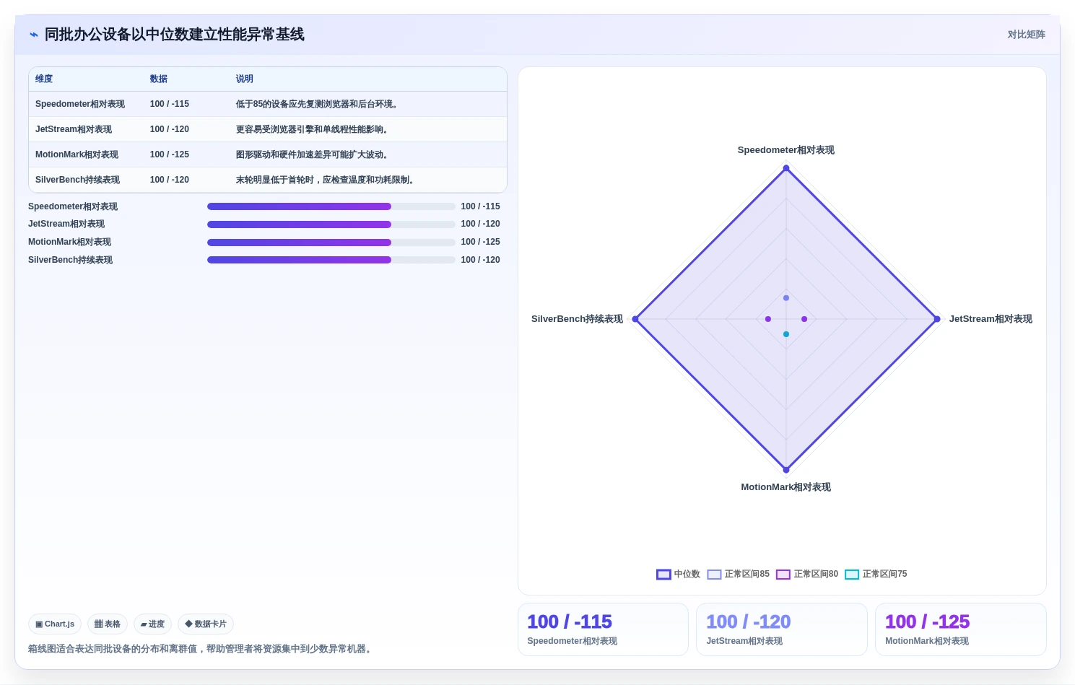The height and width of the screenshot is (685, 1075).
Task: Click the radar point at JetStream相对表现 vertex
Action: click(937, 319)
